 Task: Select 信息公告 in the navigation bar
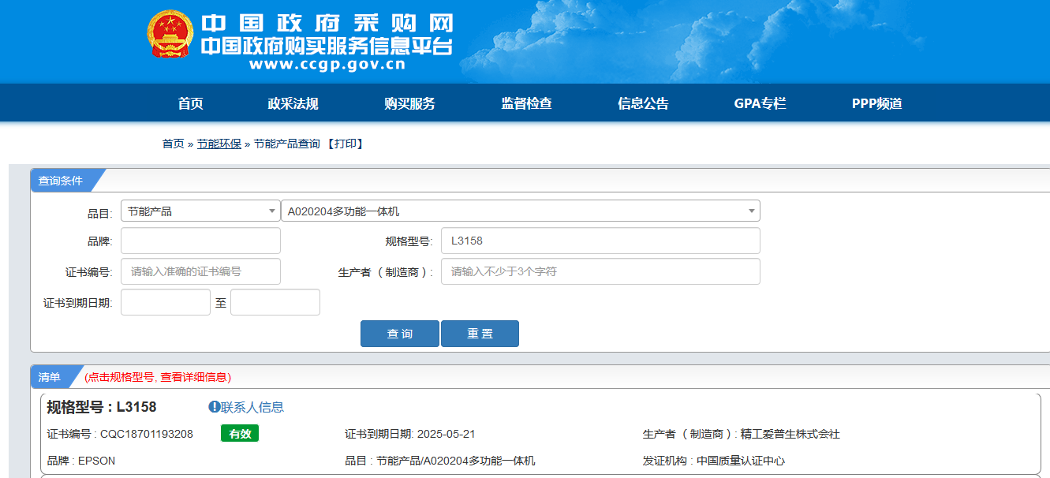[x=643, y=103]
